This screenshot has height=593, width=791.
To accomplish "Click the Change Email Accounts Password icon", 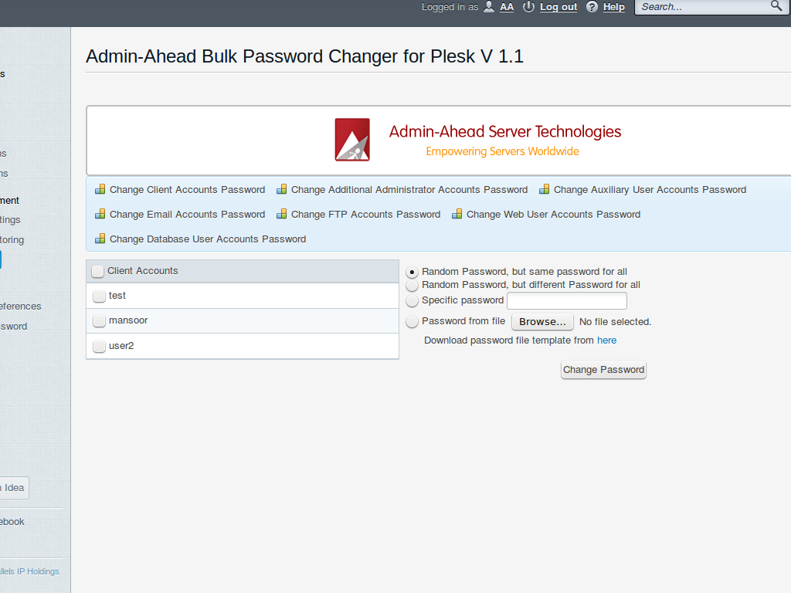I will 100,214.
